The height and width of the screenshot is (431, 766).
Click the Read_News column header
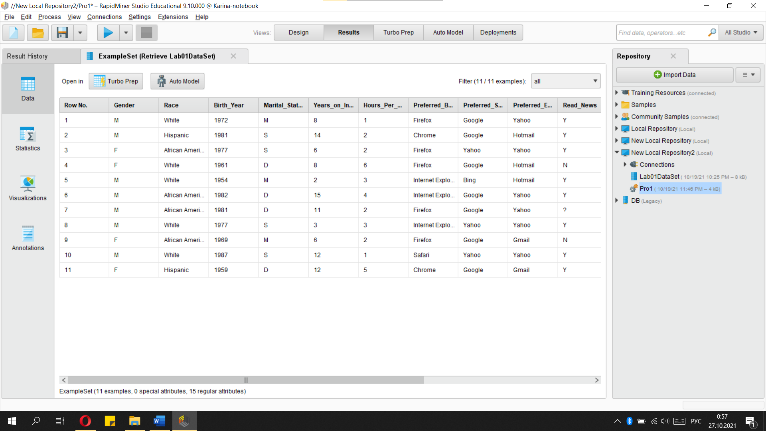pyautogui.click(x=580, y=105)
